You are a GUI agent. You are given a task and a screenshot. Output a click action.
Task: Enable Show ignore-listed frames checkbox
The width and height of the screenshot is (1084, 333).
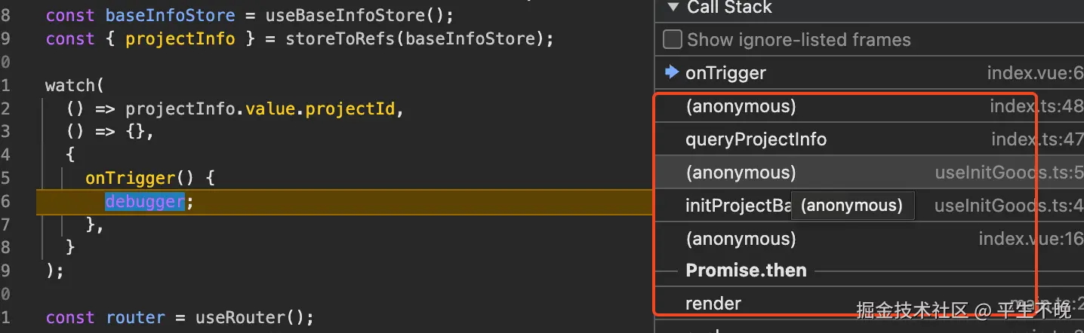672,40
